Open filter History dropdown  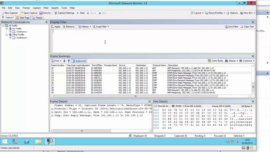pyautogui.click(x=84, y=27)
